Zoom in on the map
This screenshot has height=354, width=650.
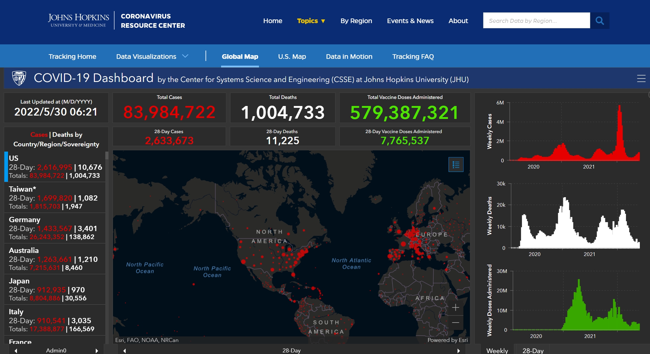(456, 307)
